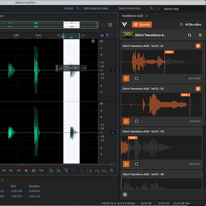Screen dimensions: 206x206
Task: Bookmark Glitch Transitions AUD Vol 01 - 01
Action: coord(198,46)
